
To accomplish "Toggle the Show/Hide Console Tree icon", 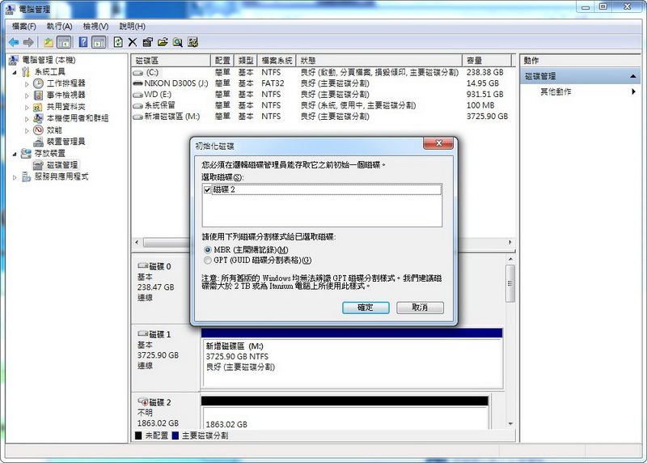I will point(64,42).
